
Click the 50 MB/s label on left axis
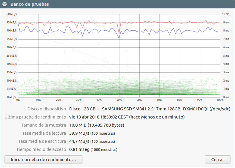tap(11, 14)
